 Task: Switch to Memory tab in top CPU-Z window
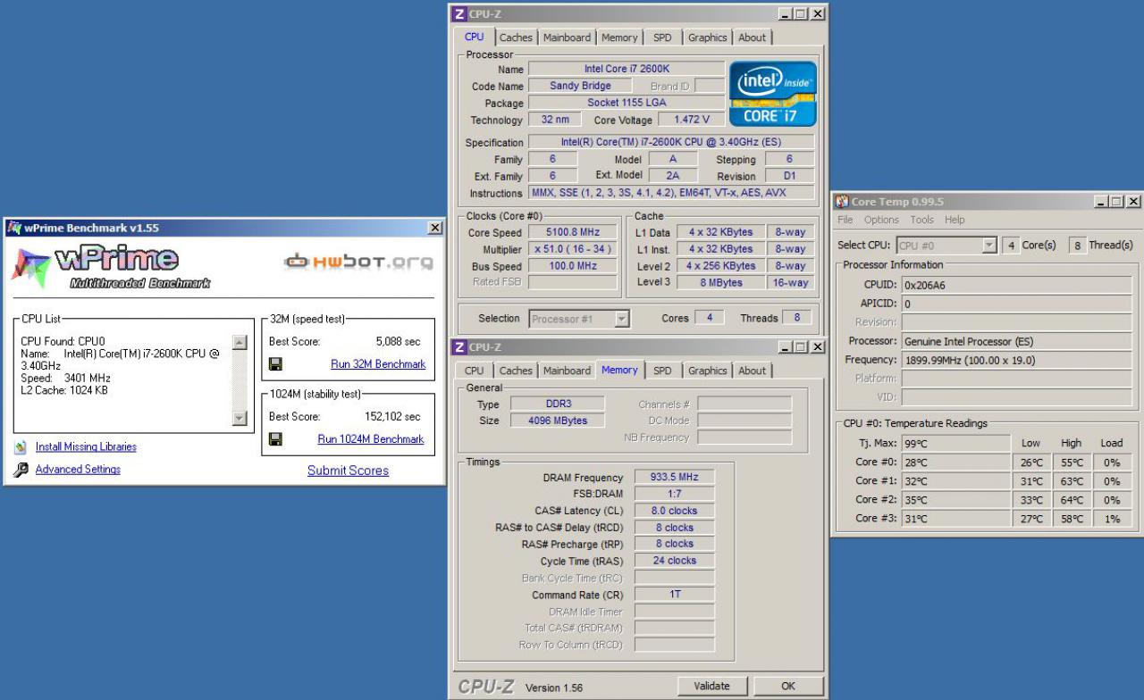[619, 37]
